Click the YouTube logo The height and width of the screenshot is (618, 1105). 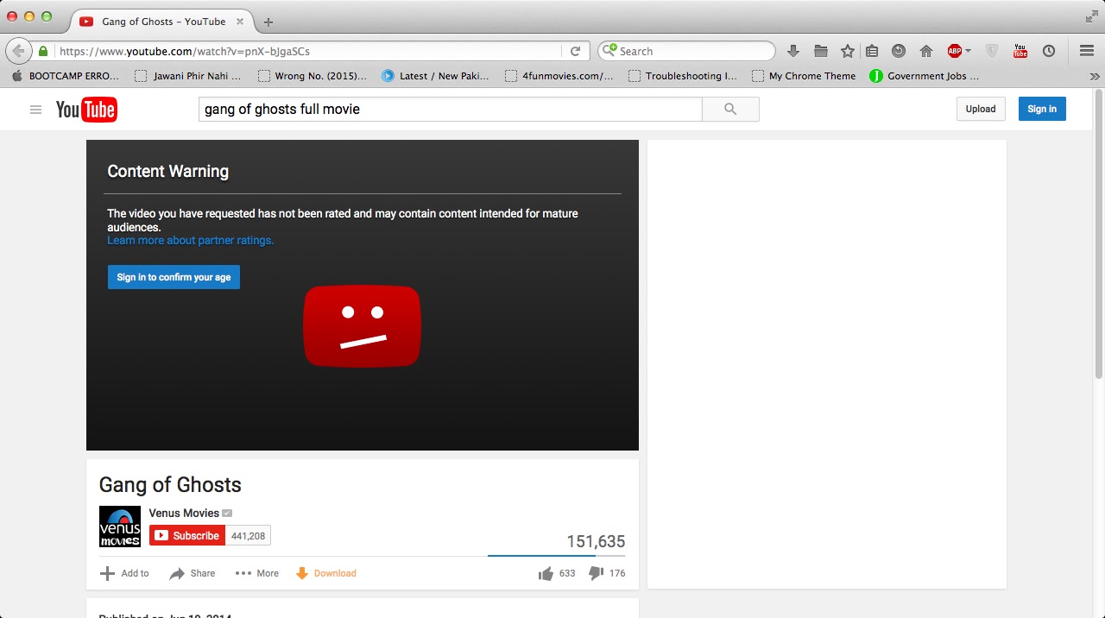click(x=86, y=110)
